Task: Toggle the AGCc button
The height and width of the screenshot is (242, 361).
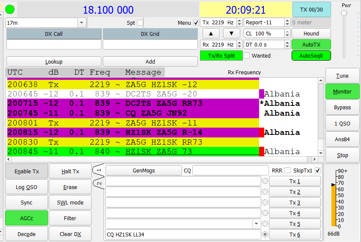Action: click(x=27, y=218)
